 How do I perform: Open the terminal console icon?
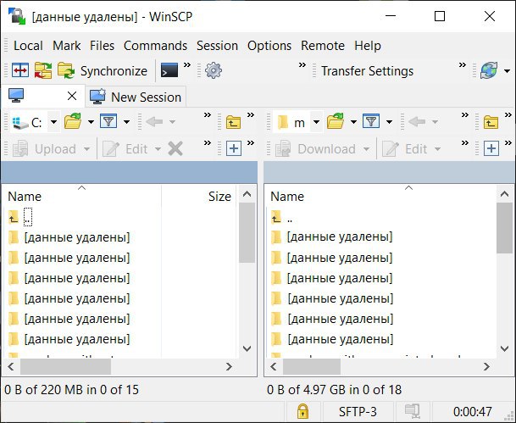pos(169,70)
